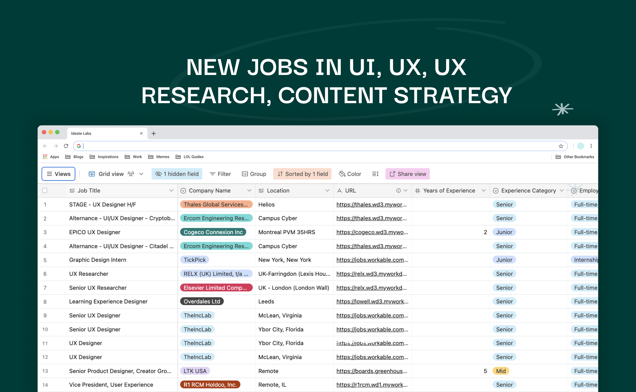This screenshot has width=636, height=392.
Task: Toggle the 1 hidden field control
Action: (177, 174)
